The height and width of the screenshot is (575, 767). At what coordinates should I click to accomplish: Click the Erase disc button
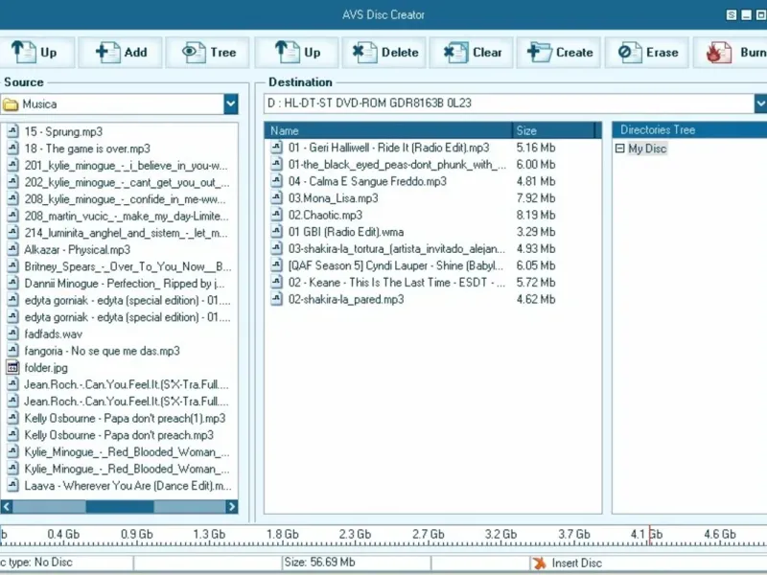tap(646, 53)
